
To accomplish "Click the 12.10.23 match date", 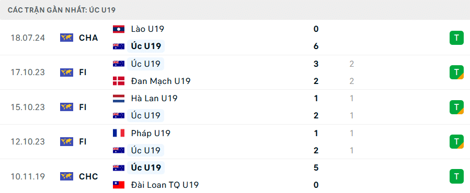I will tap(28, 142).
